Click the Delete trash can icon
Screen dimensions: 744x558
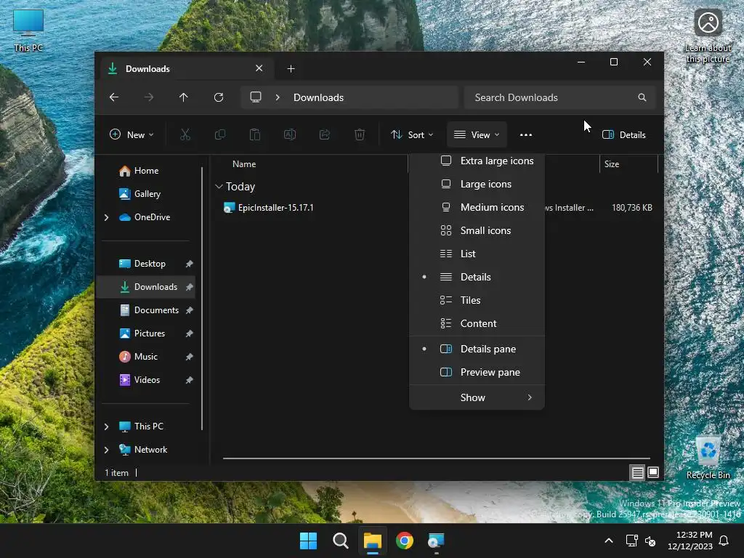[360, 134]
